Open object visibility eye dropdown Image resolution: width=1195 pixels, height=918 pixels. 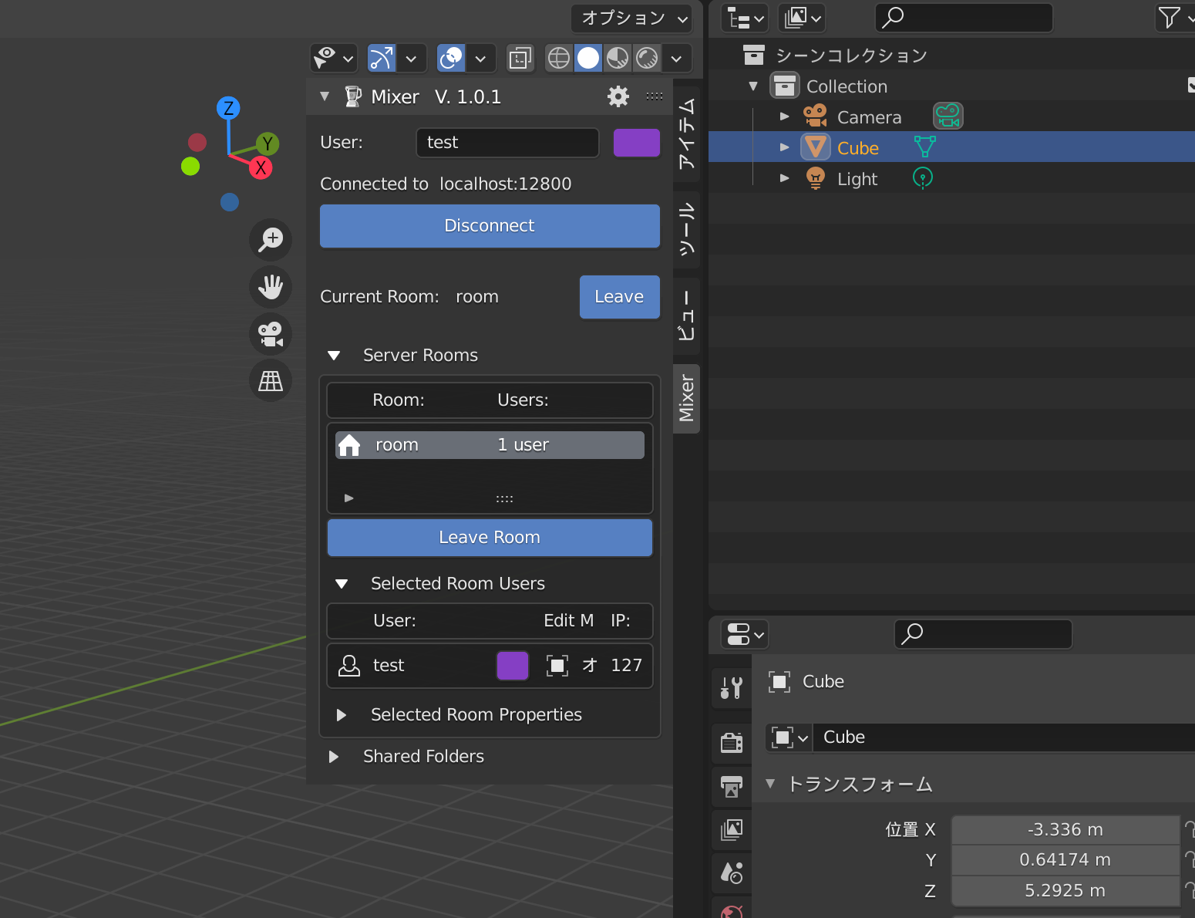point(334,58)
